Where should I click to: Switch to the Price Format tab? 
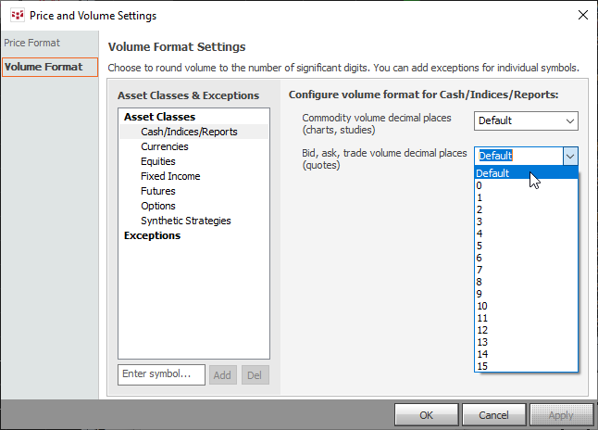tap(32, 43)
